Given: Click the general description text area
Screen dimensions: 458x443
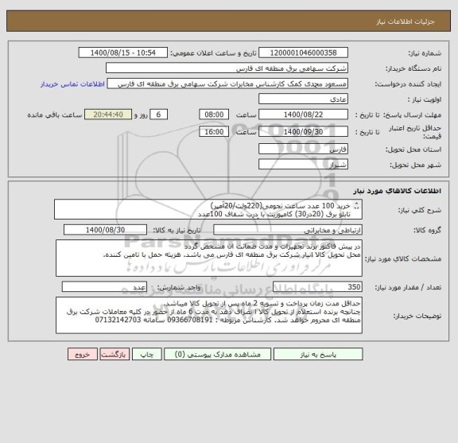Looking at the screenshot, I should click(208, 209).
